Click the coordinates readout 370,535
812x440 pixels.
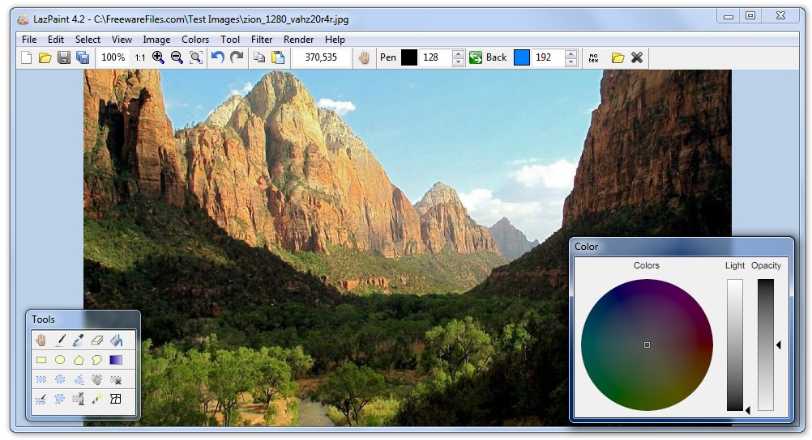click(x=321, y=57)
